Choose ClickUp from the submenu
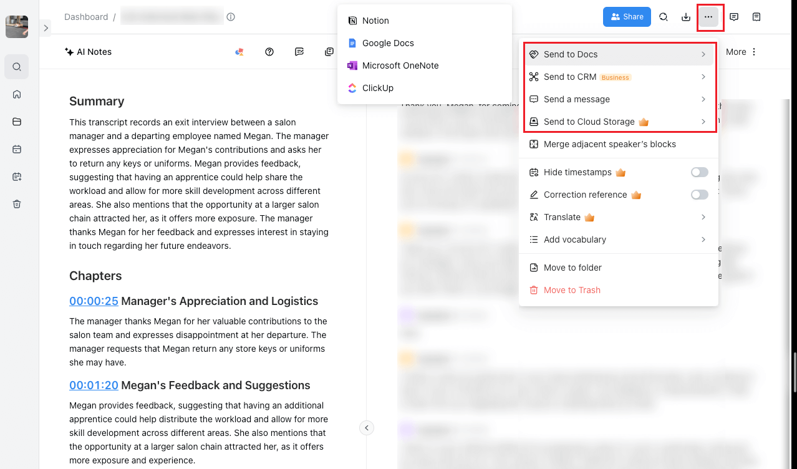This screenshot has height=469, width=797. tap(425, 88)
